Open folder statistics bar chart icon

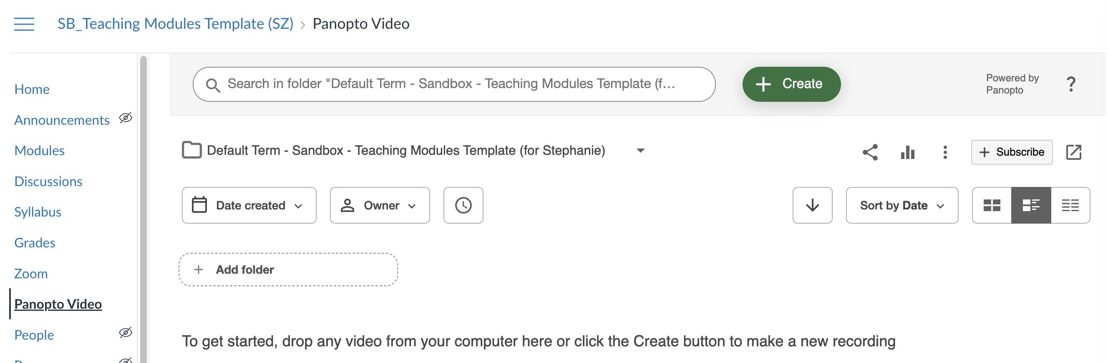[x=907, y=152]
